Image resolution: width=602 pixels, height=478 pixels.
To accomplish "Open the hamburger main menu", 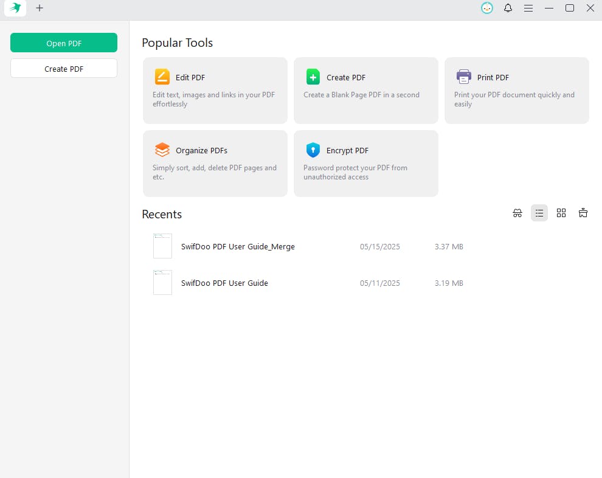I will (x=528, y=8).
